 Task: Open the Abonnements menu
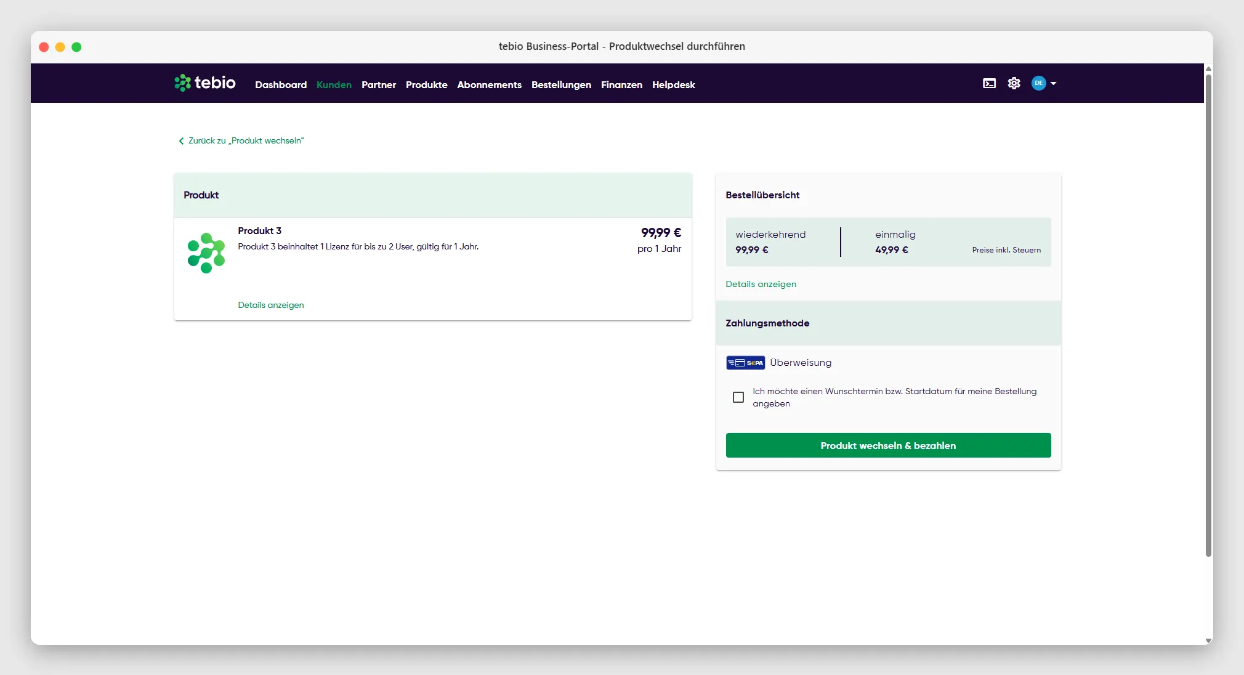coord(489,85)
